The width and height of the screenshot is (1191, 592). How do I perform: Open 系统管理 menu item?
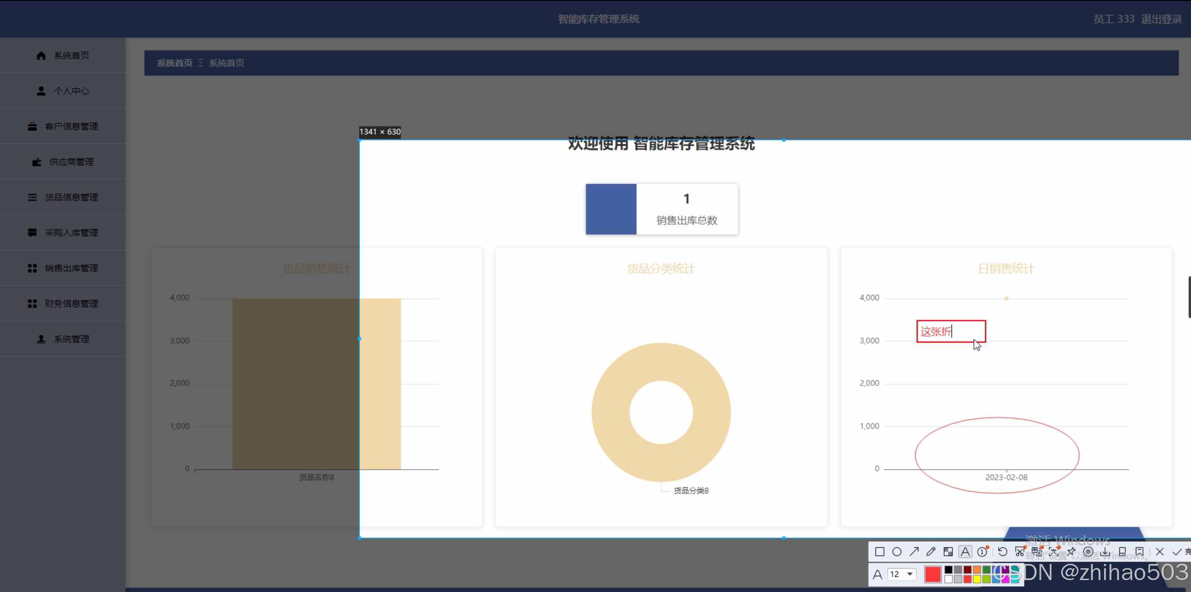(x=63, y=339)
